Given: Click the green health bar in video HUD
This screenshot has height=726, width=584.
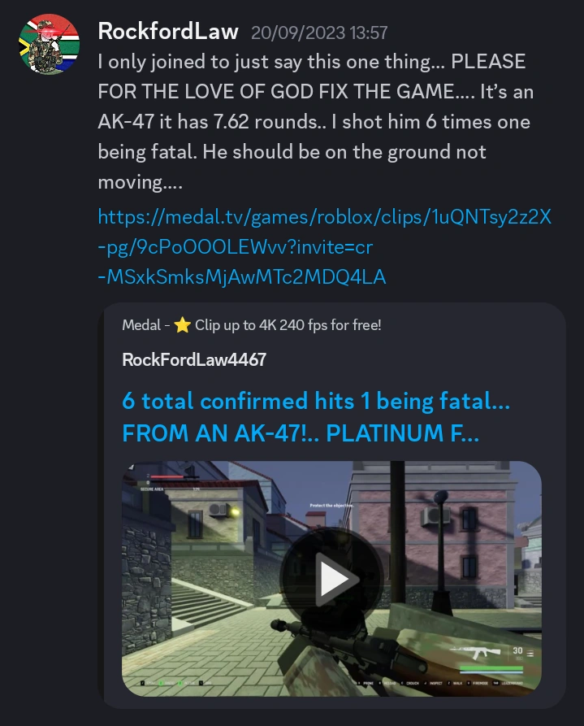Looking at the screenshot, I should tap(491, 669).
